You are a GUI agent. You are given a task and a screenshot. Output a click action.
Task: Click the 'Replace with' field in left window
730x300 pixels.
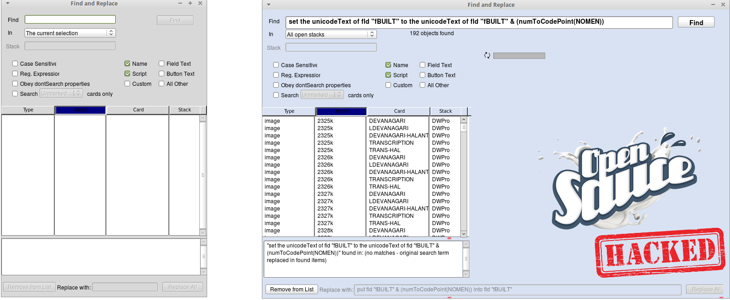(125, 287)
